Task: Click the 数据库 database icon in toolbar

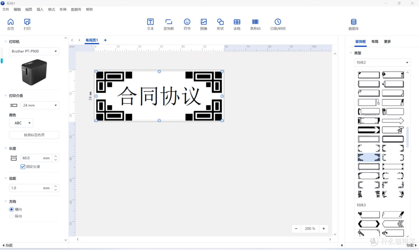Action: [353, 24]
